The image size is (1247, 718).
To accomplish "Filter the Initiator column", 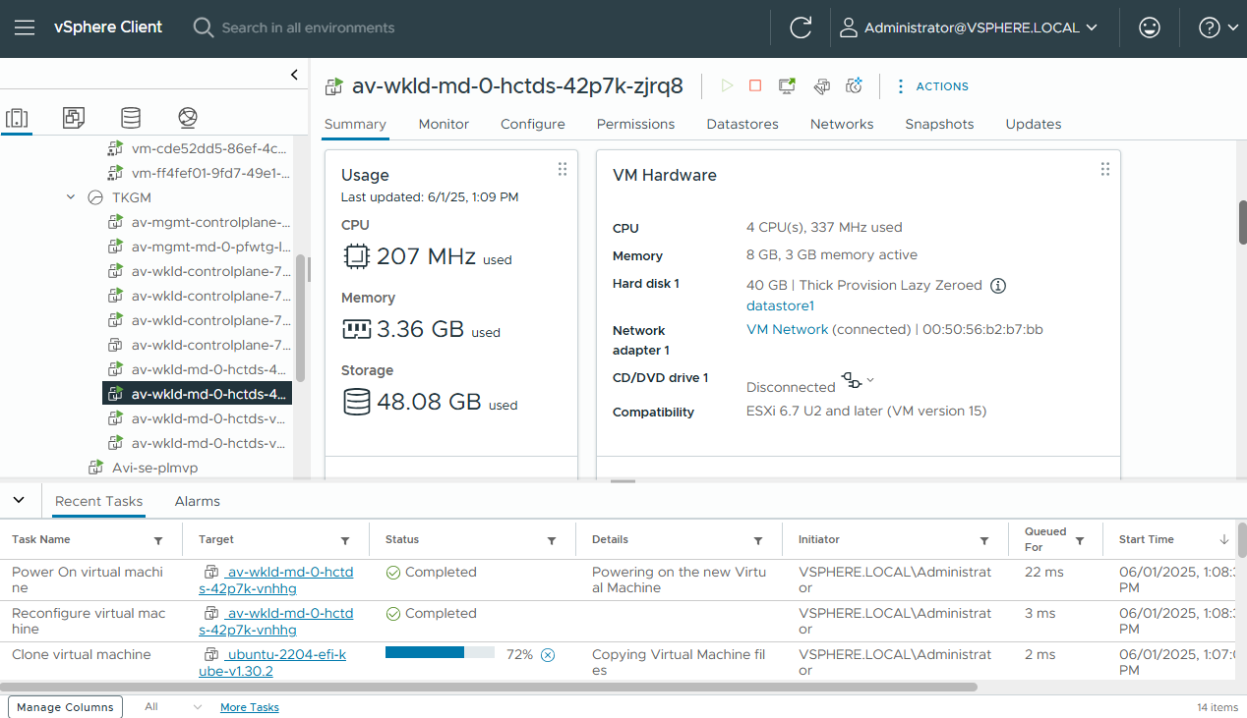I will (x=984, y=541).
